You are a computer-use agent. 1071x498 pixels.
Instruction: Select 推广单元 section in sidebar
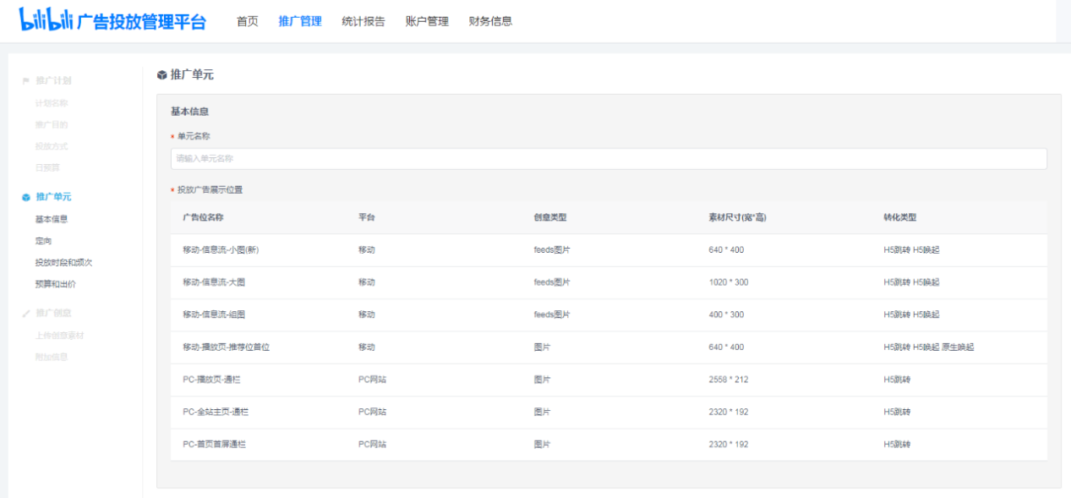tap(53, 197)
